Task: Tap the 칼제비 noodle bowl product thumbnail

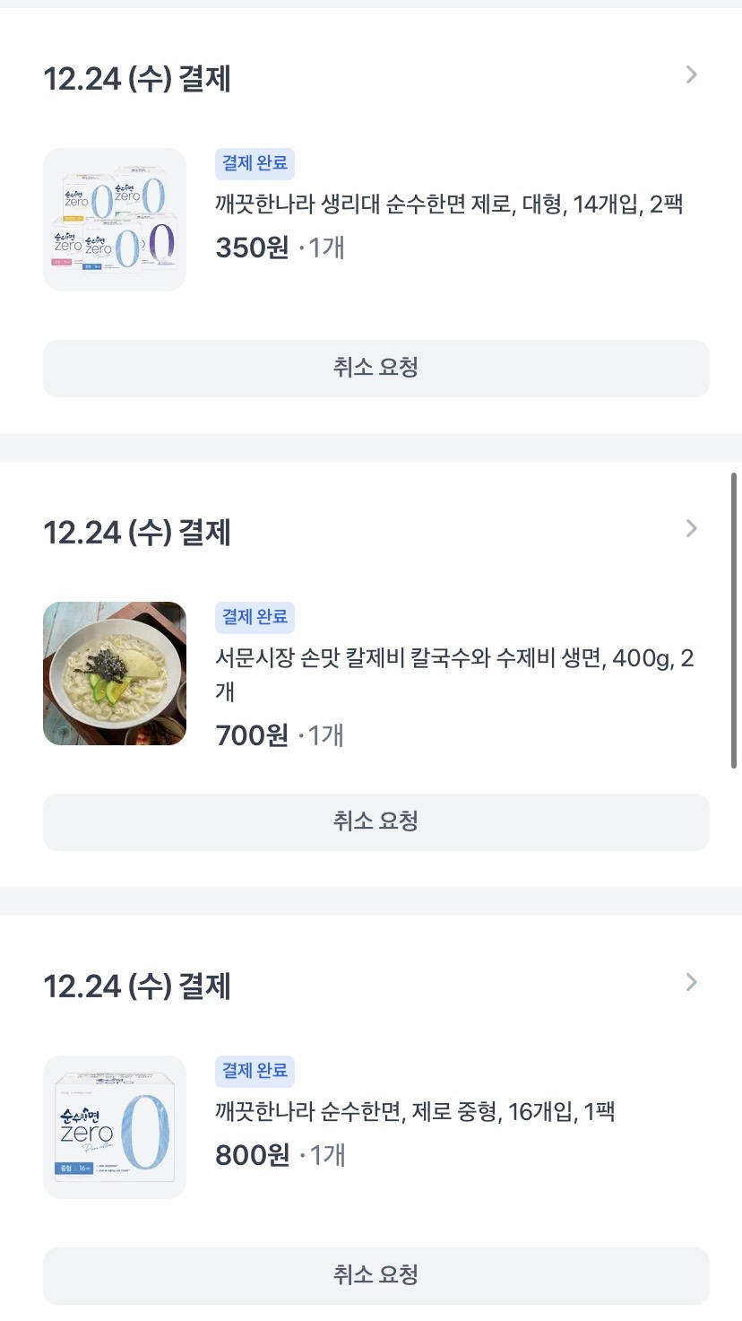Action: point(115,674)
